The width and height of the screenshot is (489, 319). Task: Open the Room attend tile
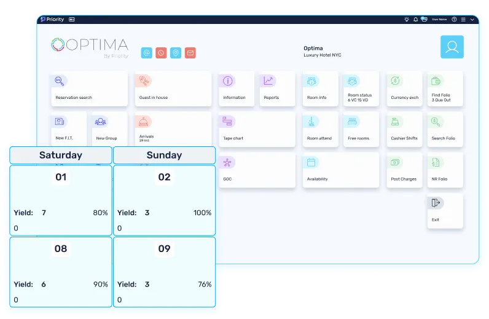tap(320, 130)
